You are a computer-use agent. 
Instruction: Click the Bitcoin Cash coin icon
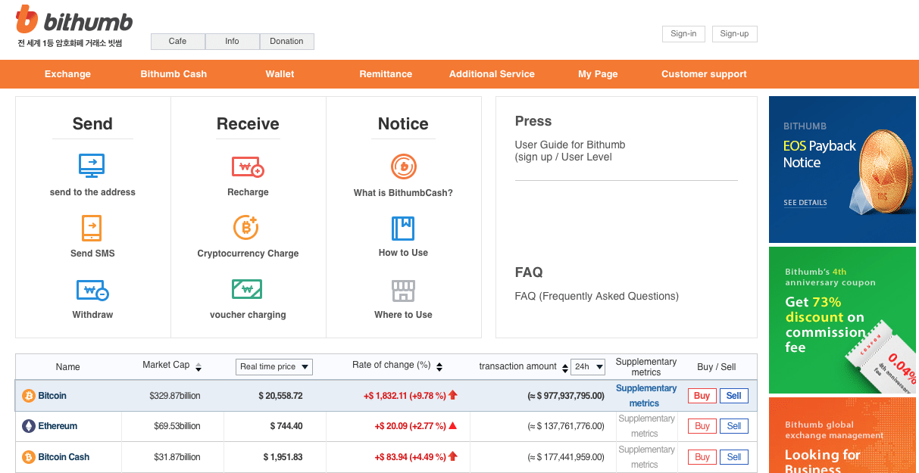coord(29,457)
